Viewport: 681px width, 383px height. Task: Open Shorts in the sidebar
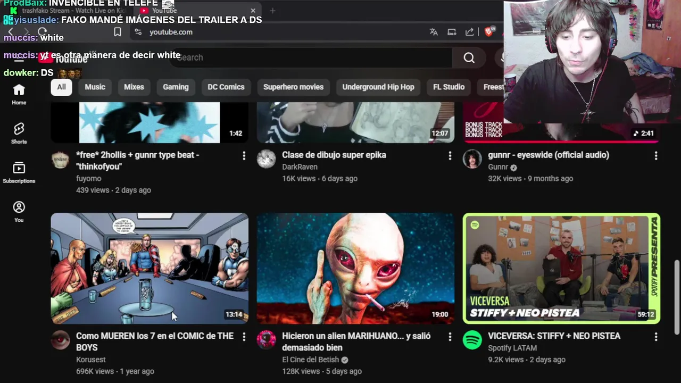pyautogui.click(x=19, y=133)
